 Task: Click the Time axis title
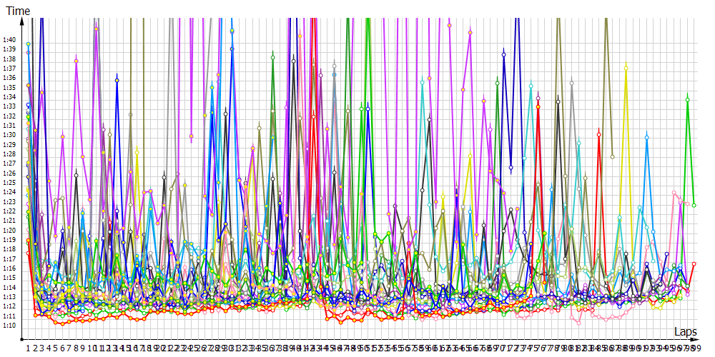(x=17, y=10)
